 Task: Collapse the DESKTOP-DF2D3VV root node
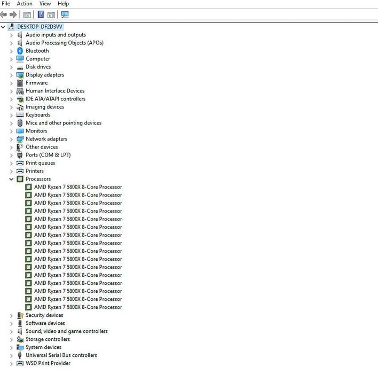pyautogui.click(x=3, y=27)
